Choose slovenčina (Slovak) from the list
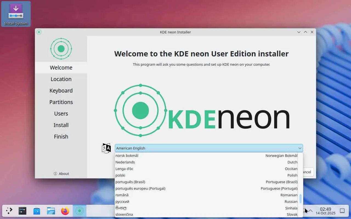The width and height of the screenshot is (351, 219). click(206, 214)
